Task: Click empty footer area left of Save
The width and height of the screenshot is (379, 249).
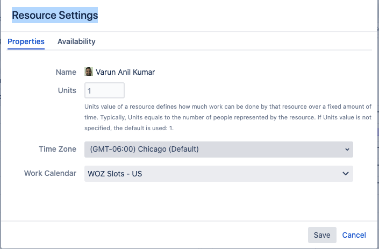Action: [x=161, y=235]
